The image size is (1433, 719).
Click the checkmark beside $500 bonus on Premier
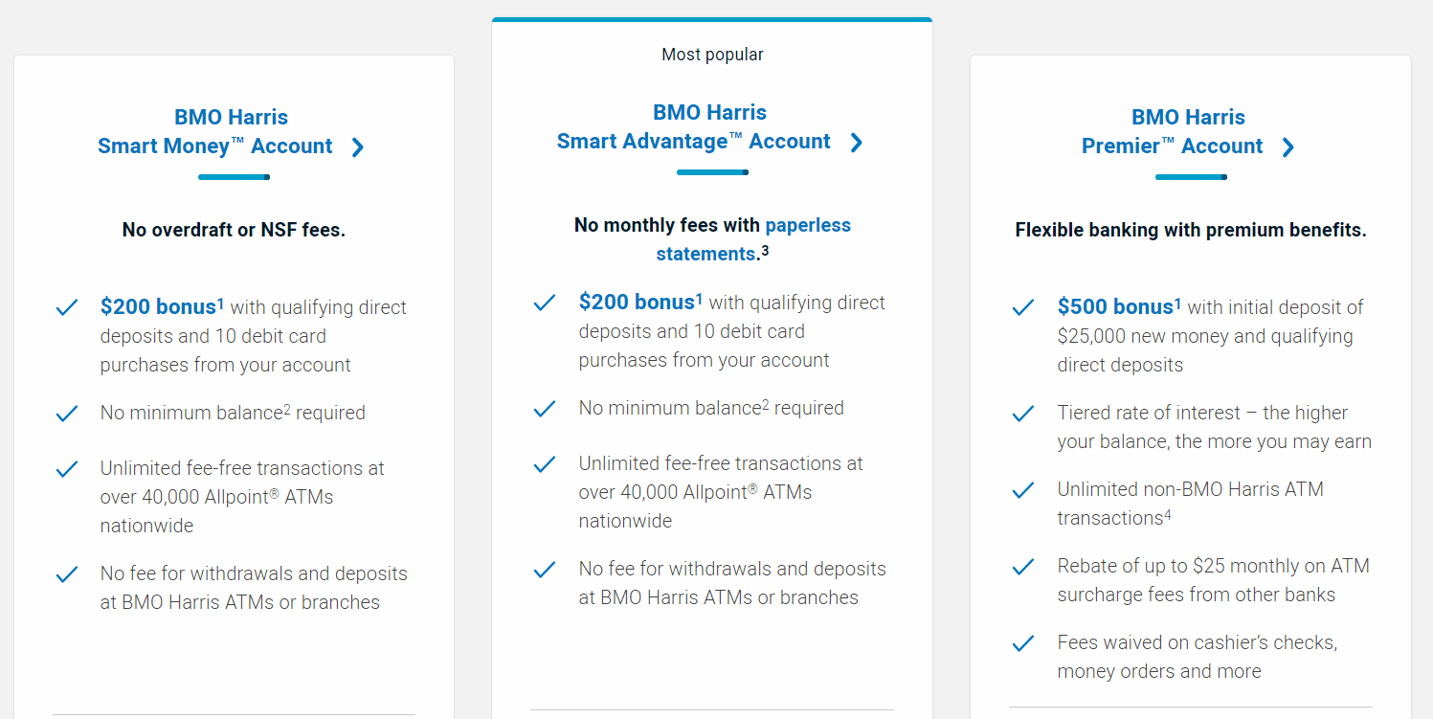(x=1022, y=308)
